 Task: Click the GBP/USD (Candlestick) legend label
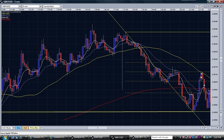11,12
